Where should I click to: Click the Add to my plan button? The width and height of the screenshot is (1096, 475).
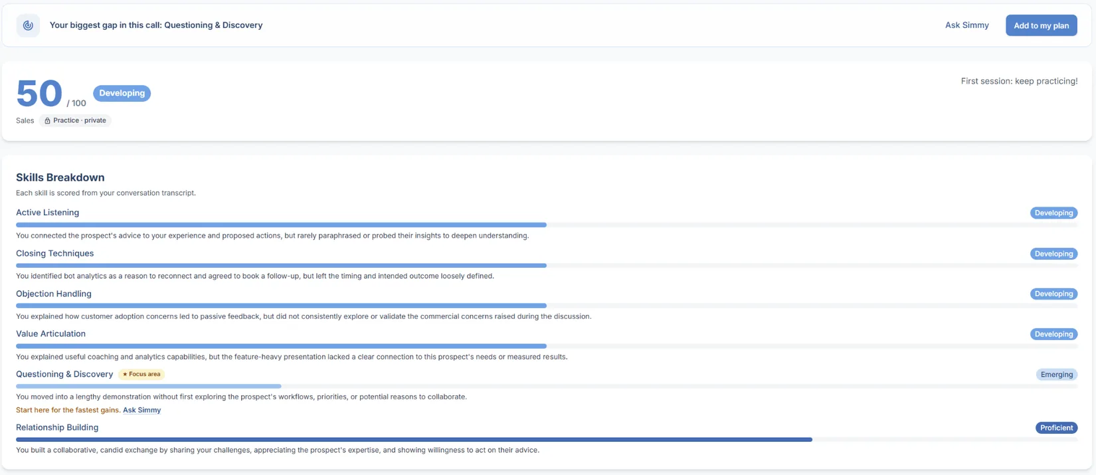click(x=1041, y=25)
